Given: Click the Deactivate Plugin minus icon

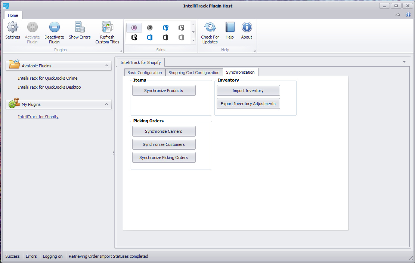Looking at the screenshot, I should coord(54,27).
